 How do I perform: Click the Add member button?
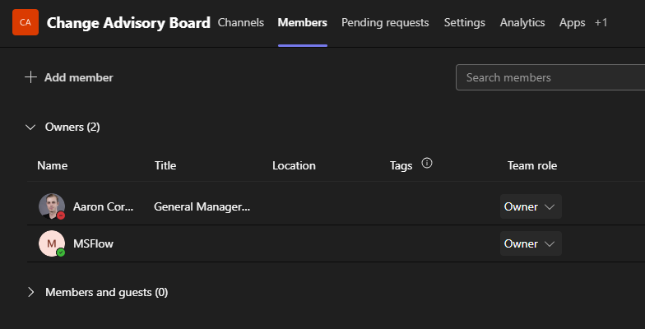[78, 77]
